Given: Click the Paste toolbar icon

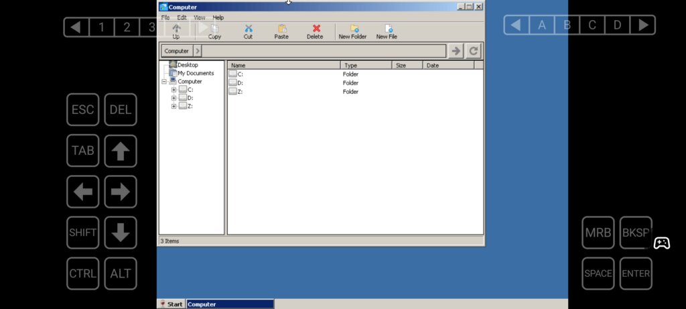Looking at the screenshot, I should click(281, 29).
